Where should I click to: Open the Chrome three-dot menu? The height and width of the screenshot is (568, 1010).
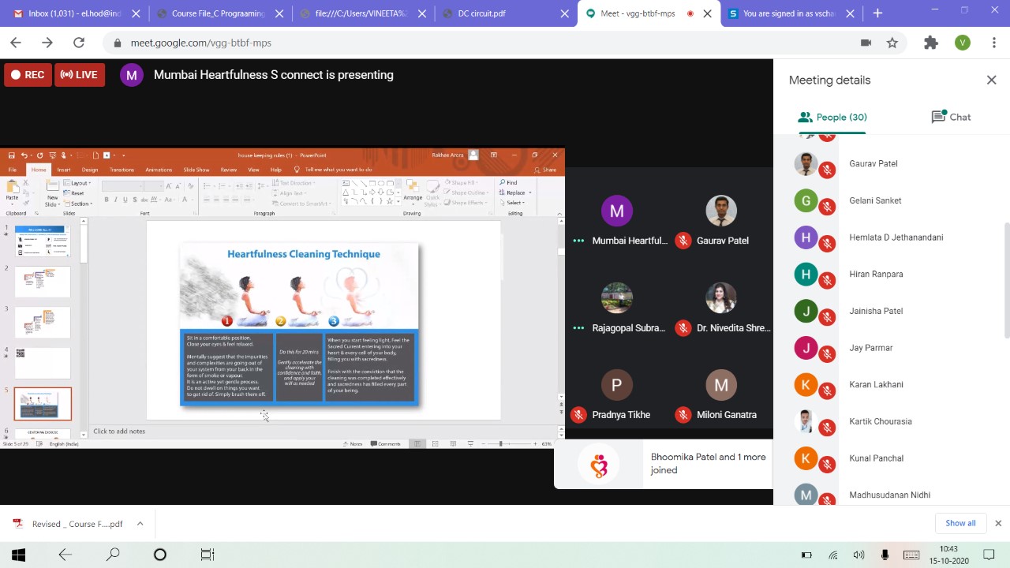point(993,43)
